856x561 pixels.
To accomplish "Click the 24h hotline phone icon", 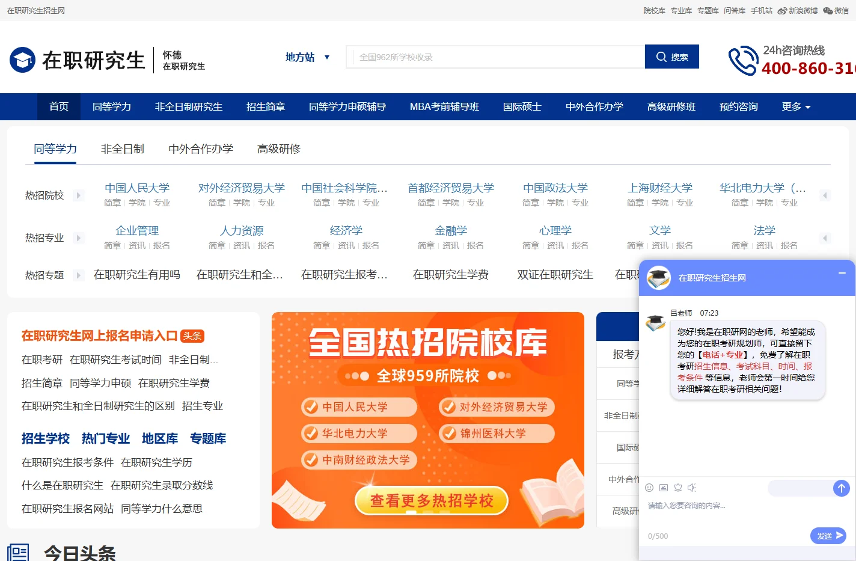I will [x=743, y=61].
